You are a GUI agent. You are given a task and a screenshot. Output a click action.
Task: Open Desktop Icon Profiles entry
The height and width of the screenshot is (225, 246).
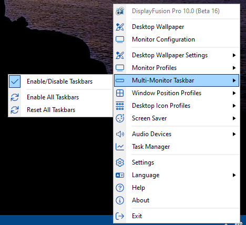[177, 106]
